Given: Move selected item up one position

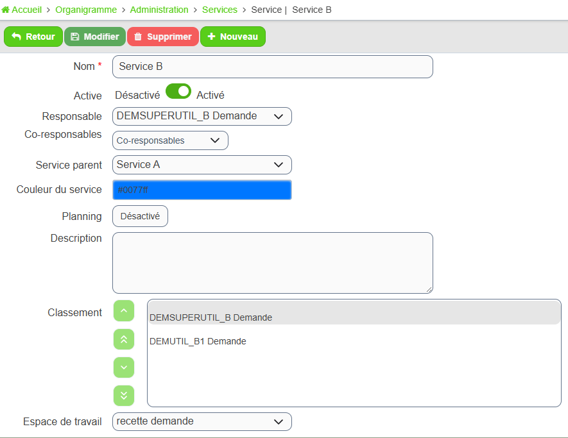Looking at the screenshot, I should [x=124, y=310].
